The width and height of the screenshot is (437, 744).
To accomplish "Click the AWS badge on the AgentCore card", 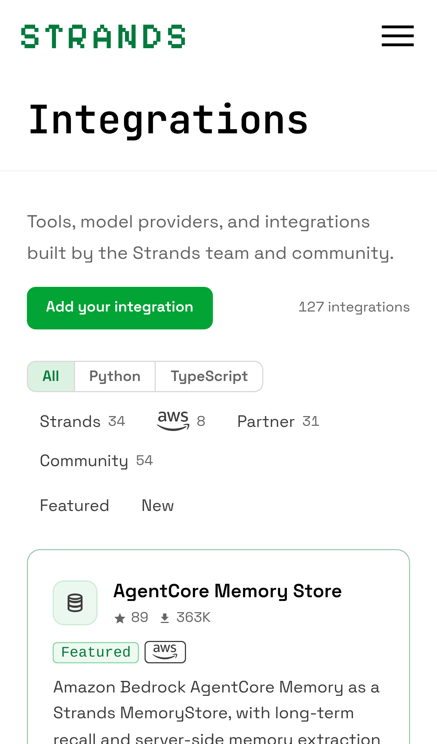I will pos(165,652).
